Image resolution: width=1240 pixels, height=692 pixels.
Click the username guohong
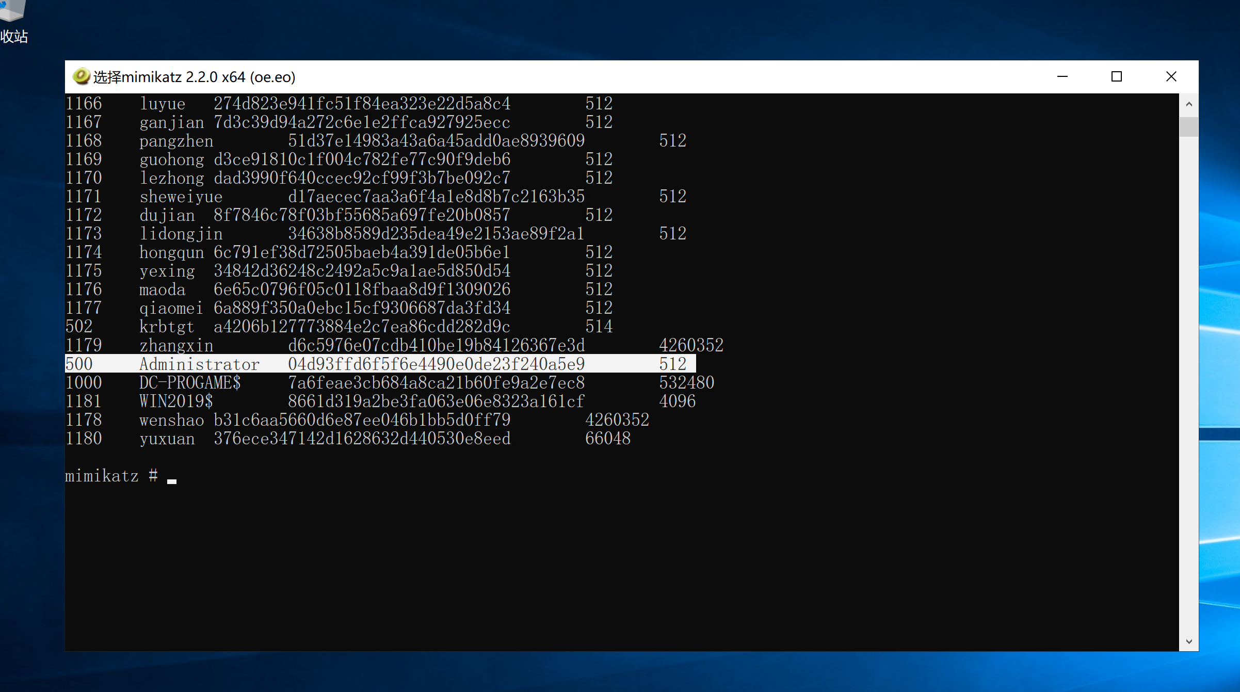[171, 159]
